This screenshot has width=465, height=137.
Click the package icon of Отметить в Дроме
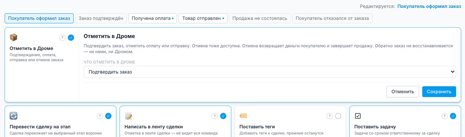(14, 37)
